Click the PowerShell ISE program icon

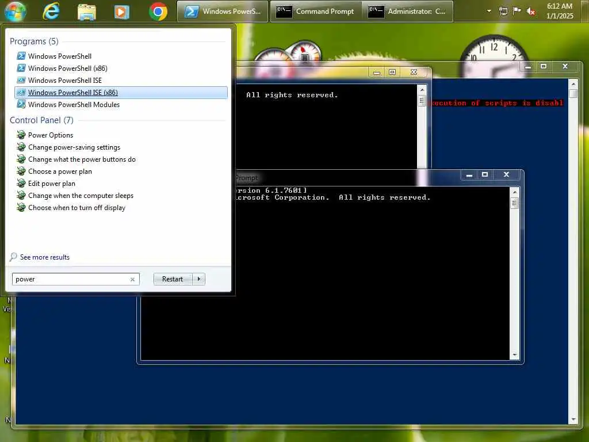(21, 80)
